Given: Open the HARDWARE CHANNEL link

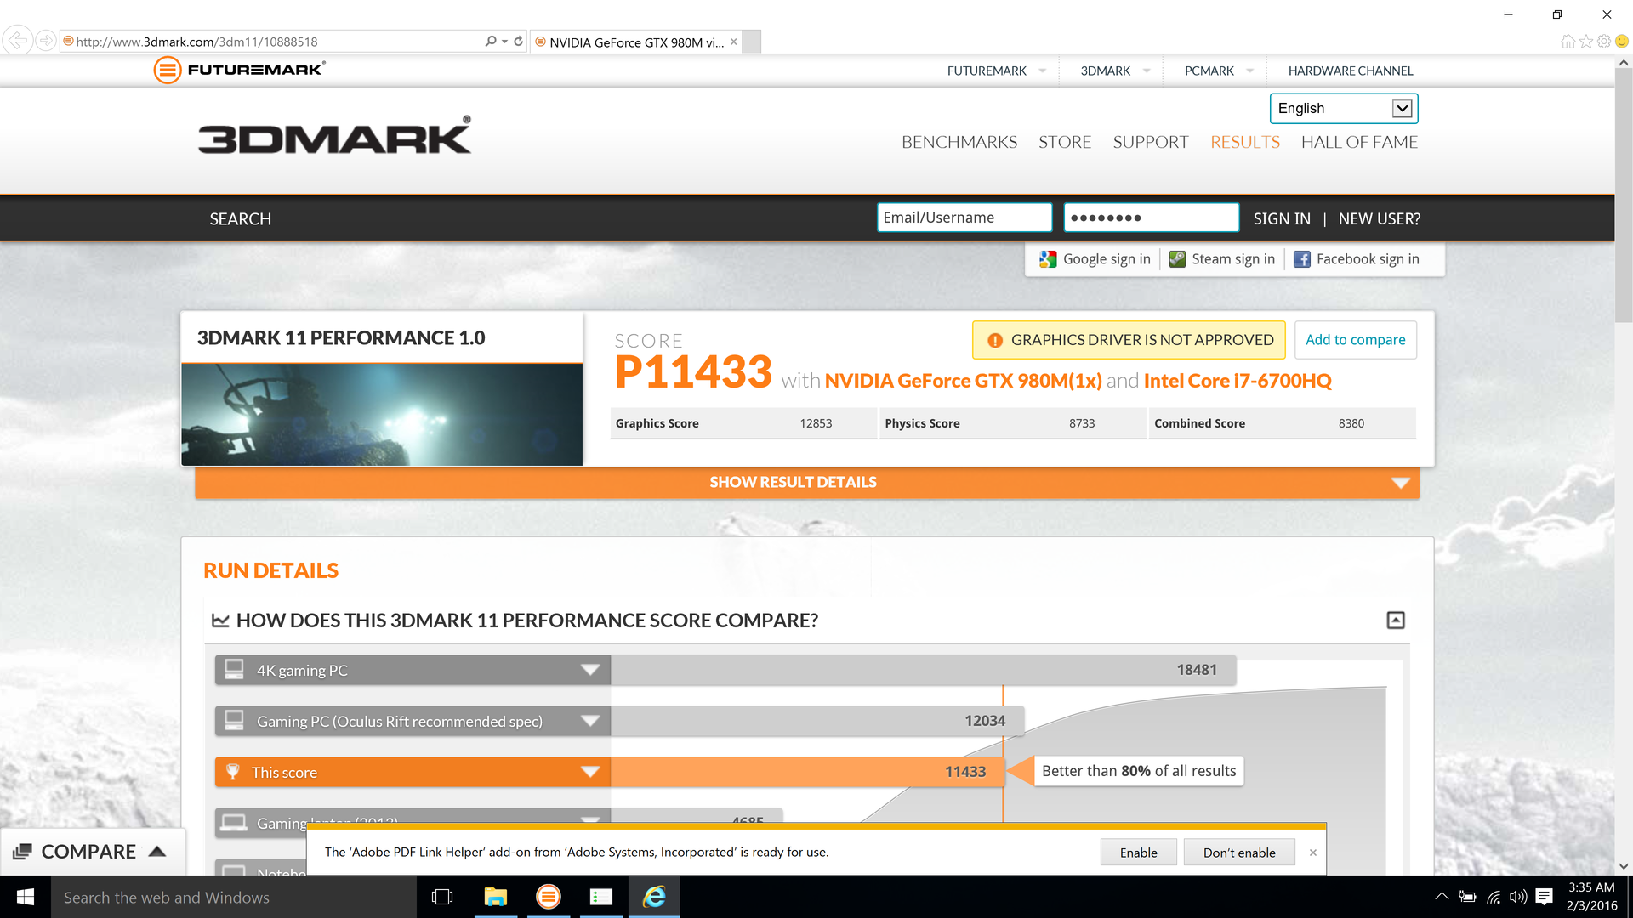Looking at the screenshot, I should [x=1350, y=71].
